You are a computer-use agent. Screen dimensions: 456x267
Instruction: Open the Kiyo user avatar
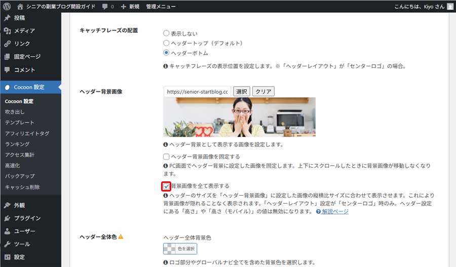[x=450, y=7]
